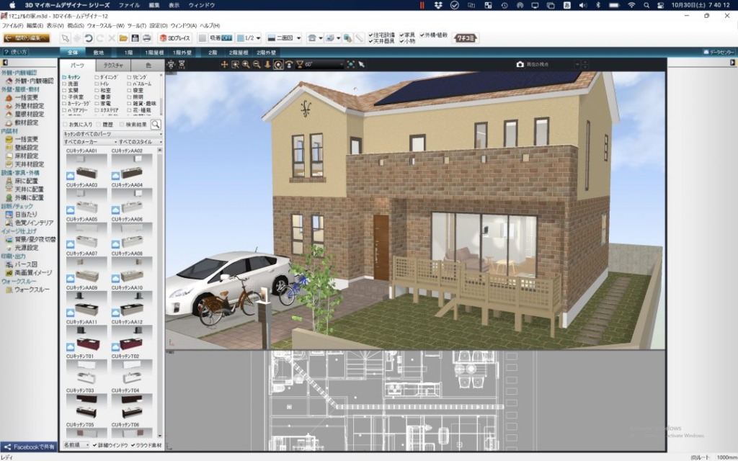Click the fit-all view icon next to the angle box

[351, 64]
